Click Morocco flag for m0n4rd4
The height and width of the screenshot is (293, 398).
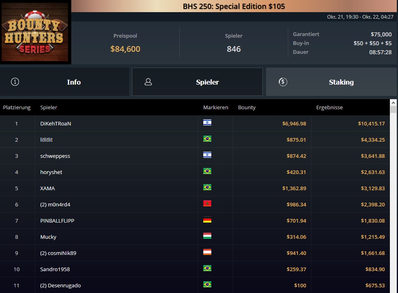(207, 204)
